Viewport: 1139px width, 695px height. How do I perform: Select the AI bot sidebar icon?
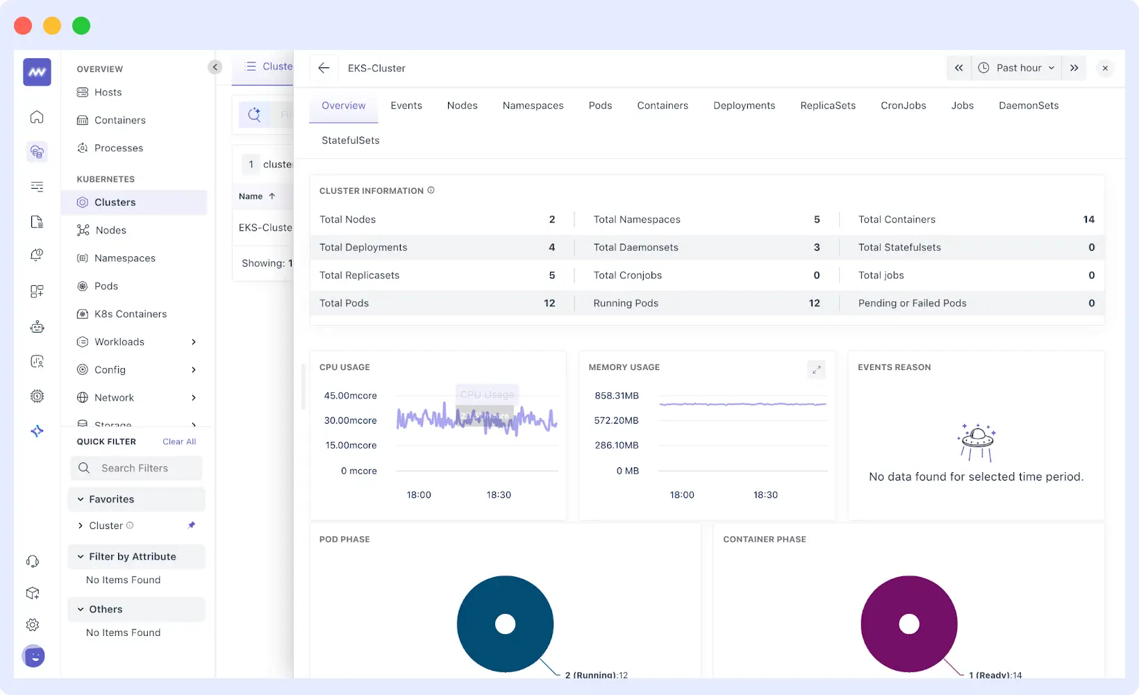[x=36, y=326]
